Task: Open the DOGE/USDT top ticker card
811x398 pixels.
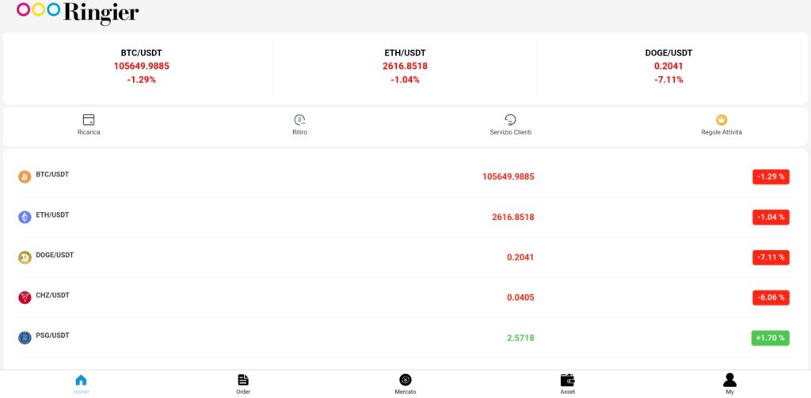Action: tap(668, 66)
